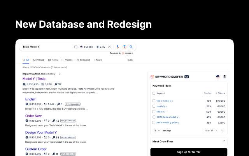The image size is (249, 156).
Task: Click the word count icon beside 1,642
Action: point(46,104)
